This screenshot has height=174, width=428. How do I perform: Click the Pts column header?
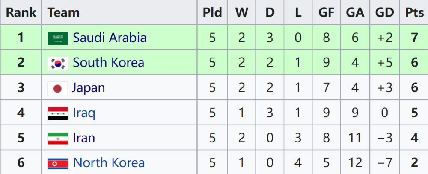coord(414,12)
